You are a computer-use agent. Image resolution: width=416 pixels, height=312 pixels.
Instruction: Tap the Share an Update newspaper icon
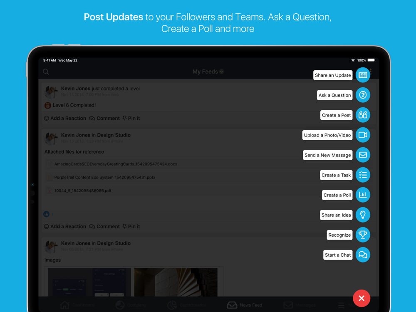[x=363, y=75]
